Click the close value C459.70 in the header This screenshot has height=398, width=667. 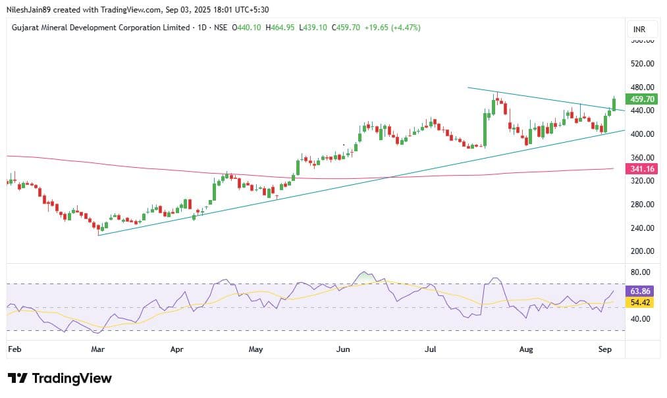pyautogui.click(x=346, y=28)
